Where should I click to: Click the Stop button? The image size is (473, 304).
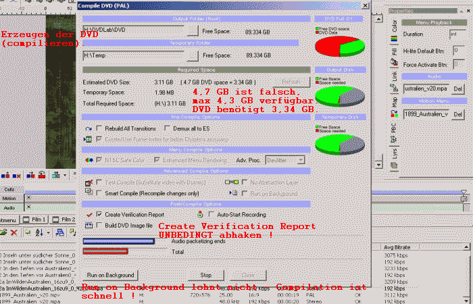point(206,275)
